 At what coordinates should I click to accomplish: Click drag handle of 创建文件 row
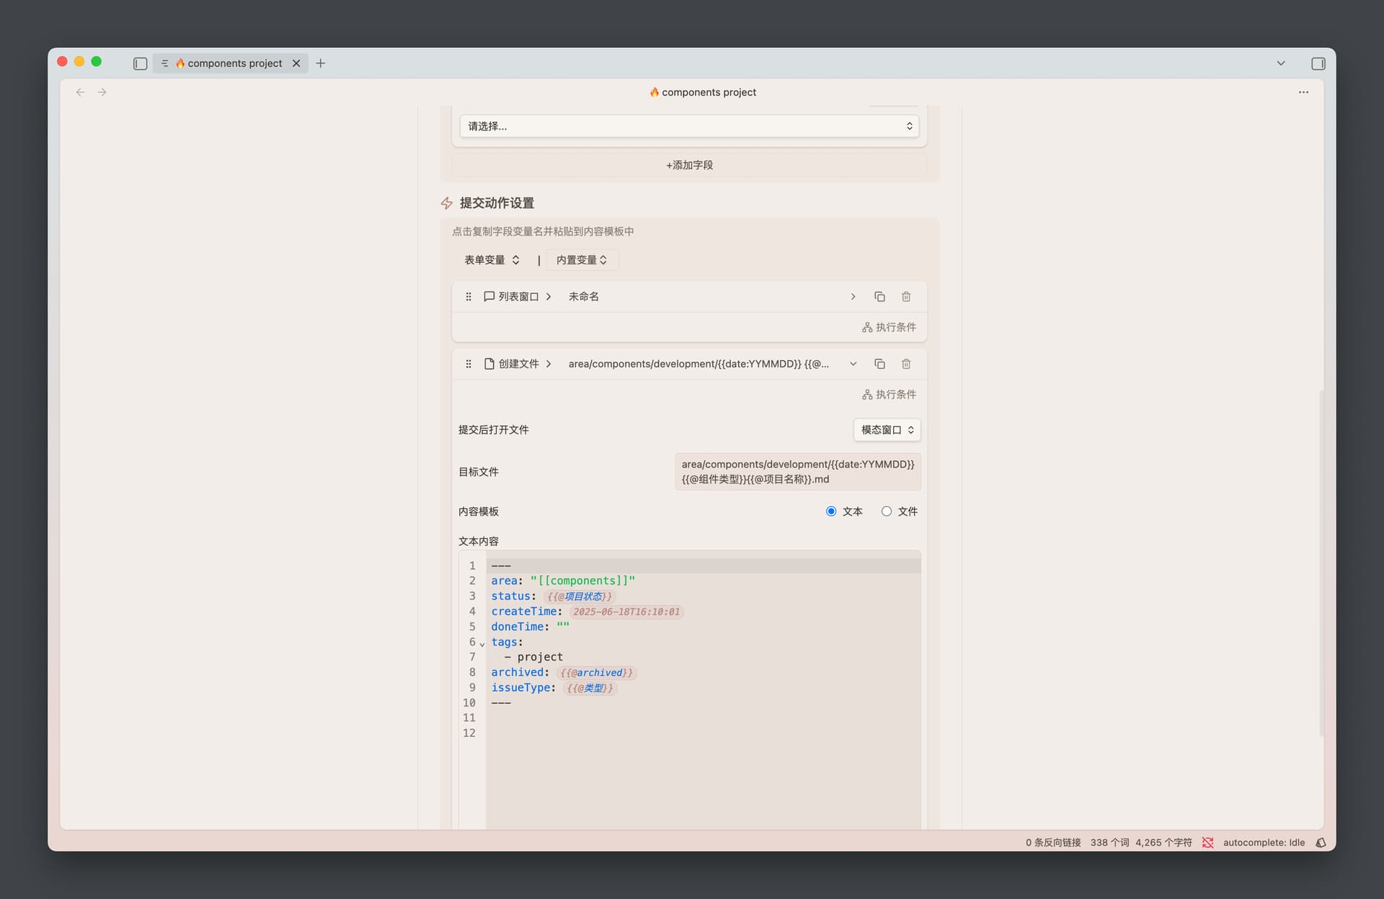tap(469, 364)
